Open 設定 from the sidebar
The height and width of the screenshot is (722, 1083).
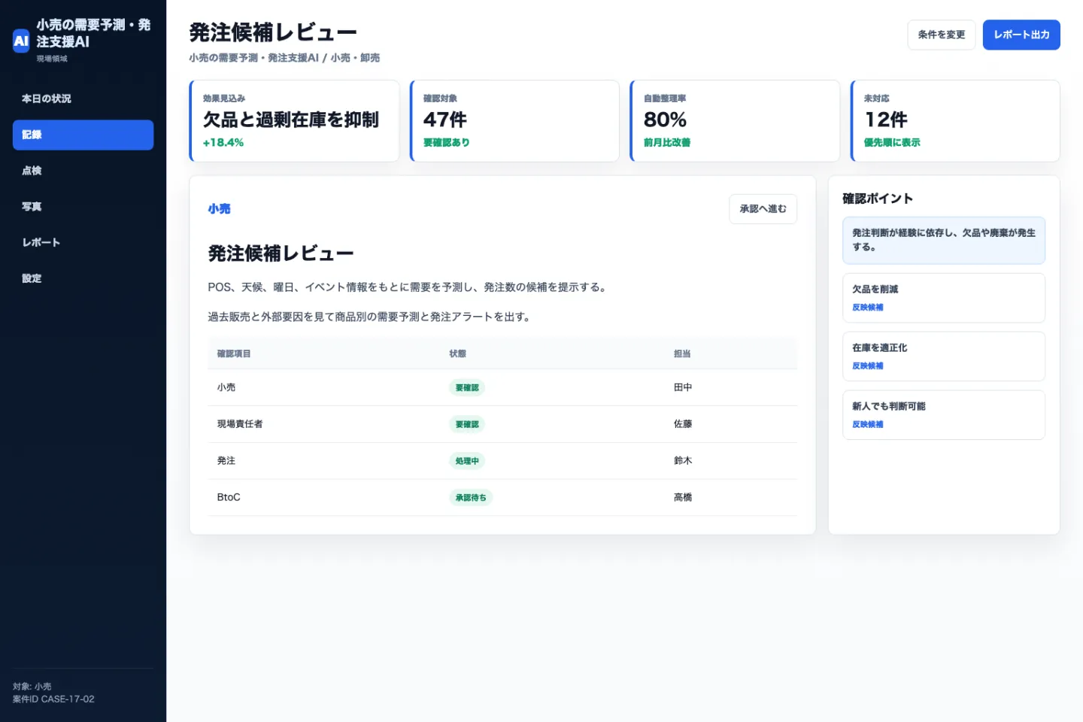[x=83, y=278]
